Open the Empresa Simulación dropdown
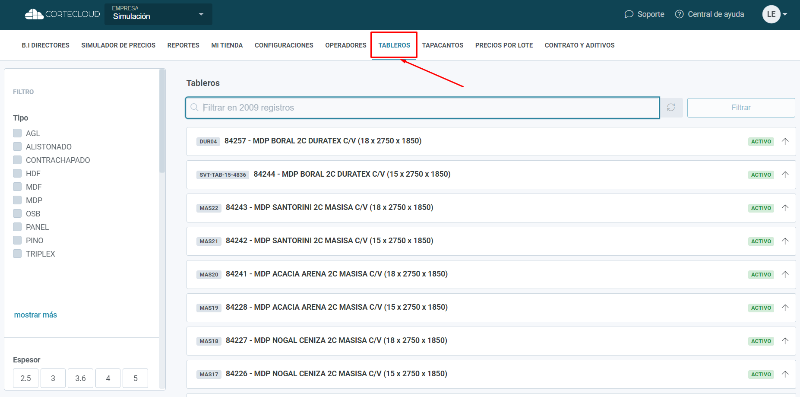This screenshot has height=397, width=800. coord(158,14)
